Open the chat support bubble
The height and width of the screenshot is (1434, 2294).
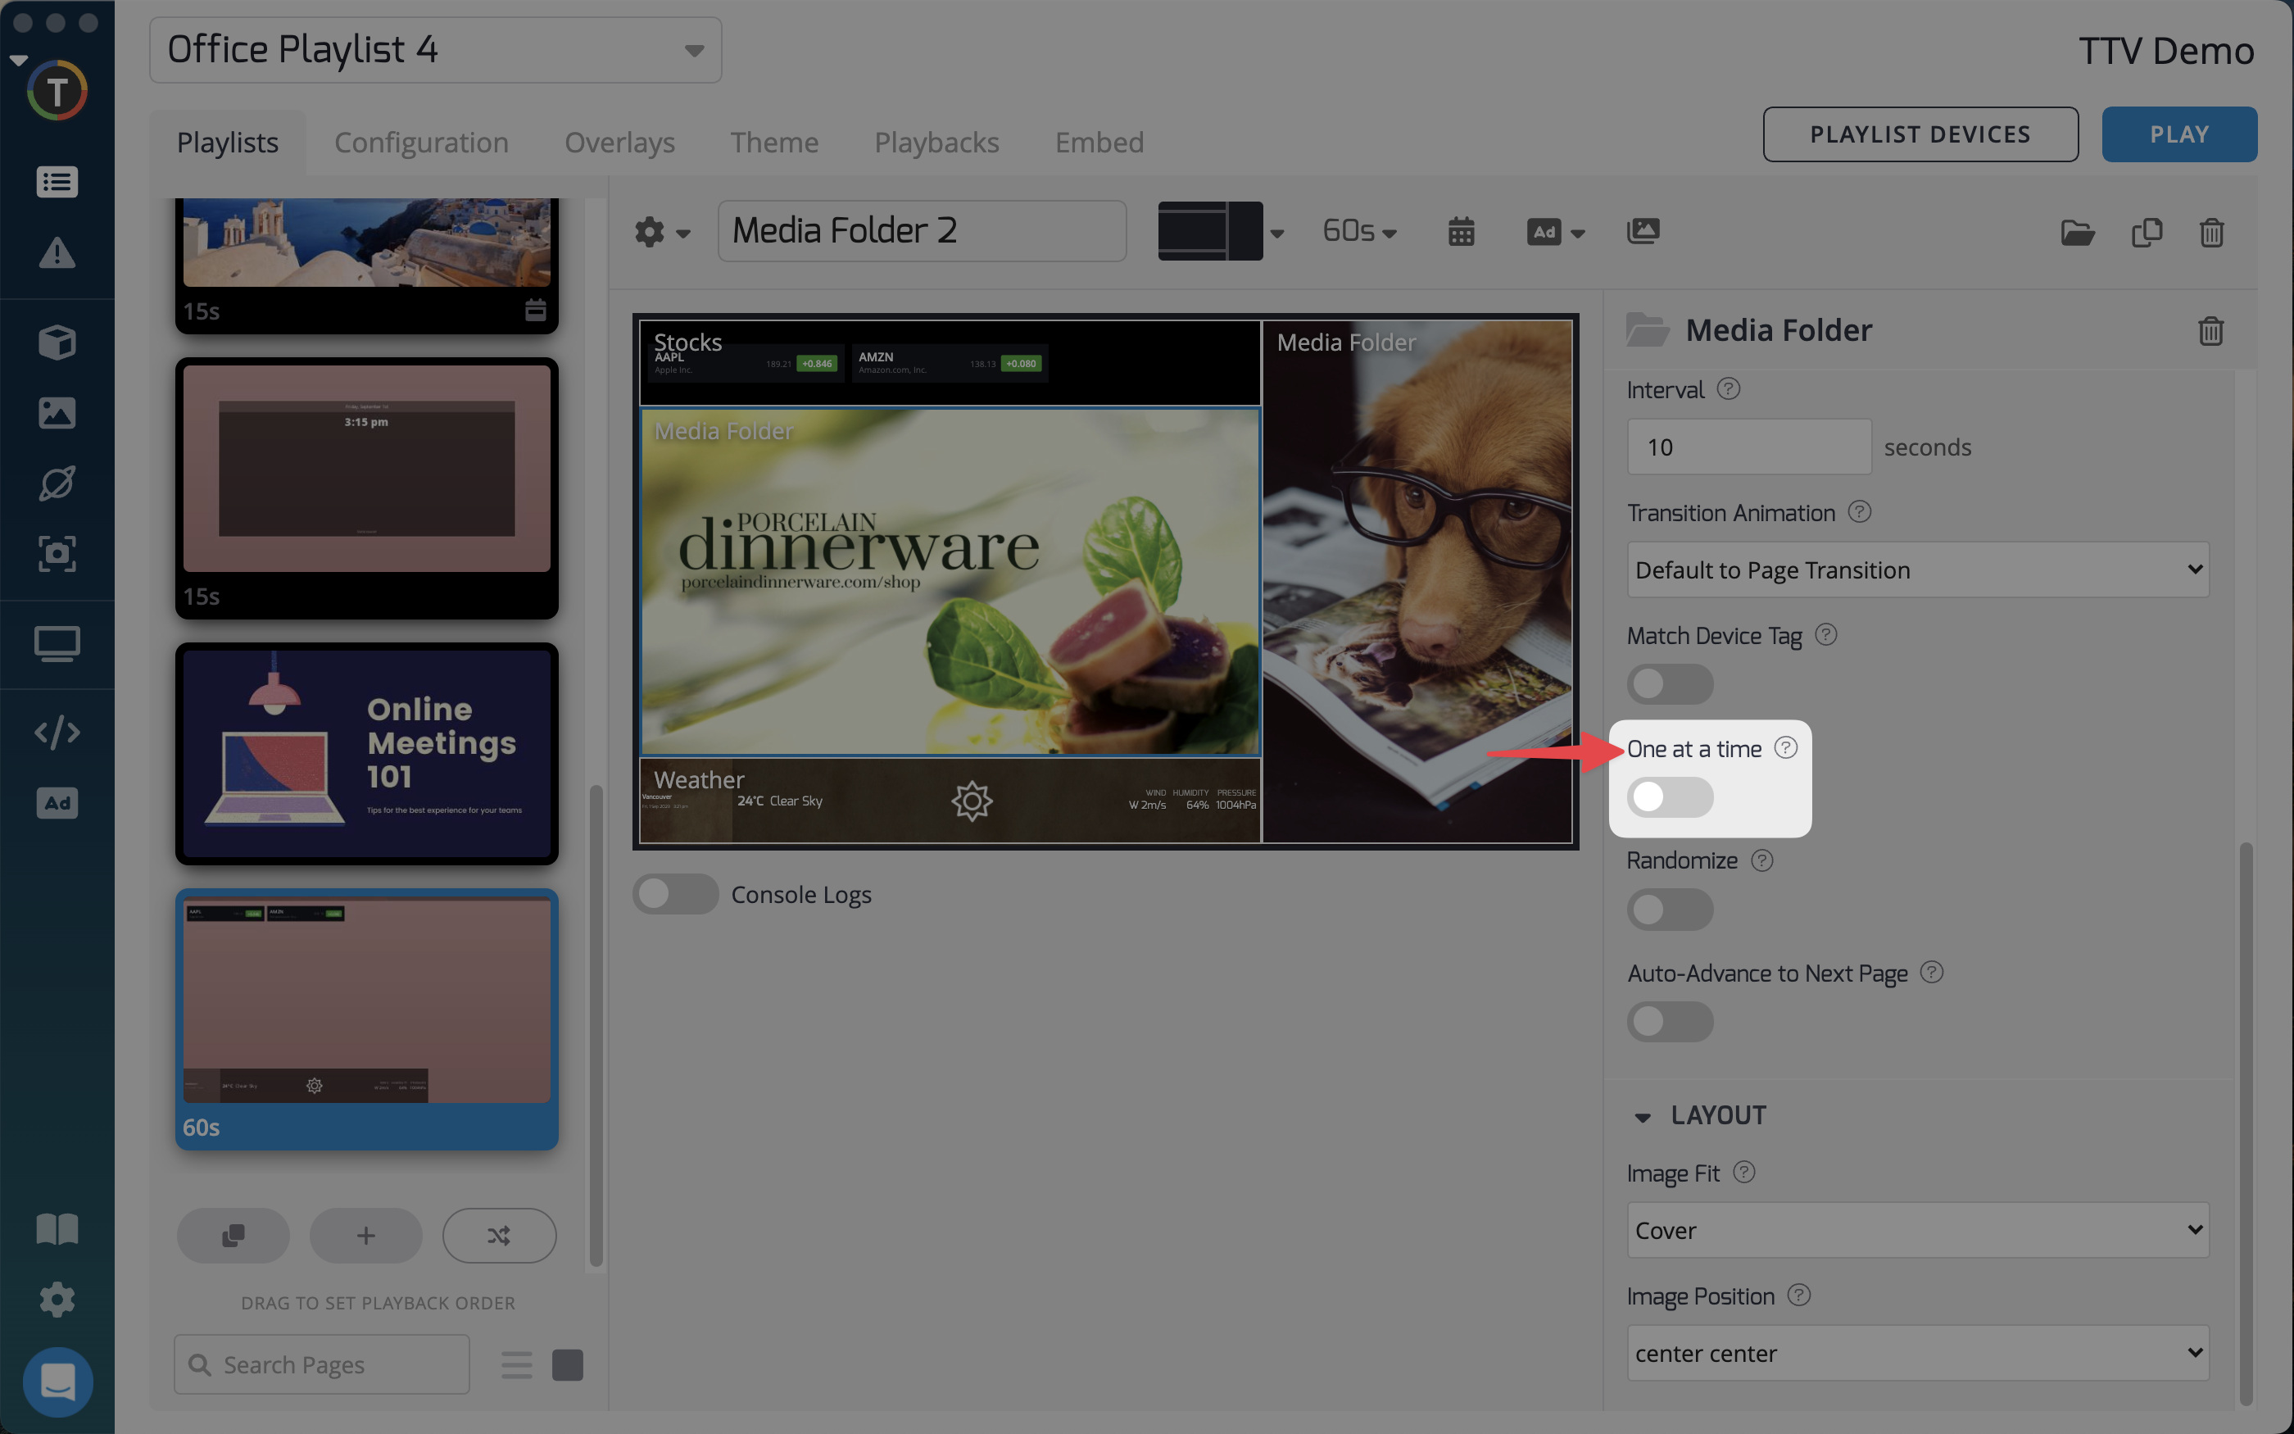57,1381
